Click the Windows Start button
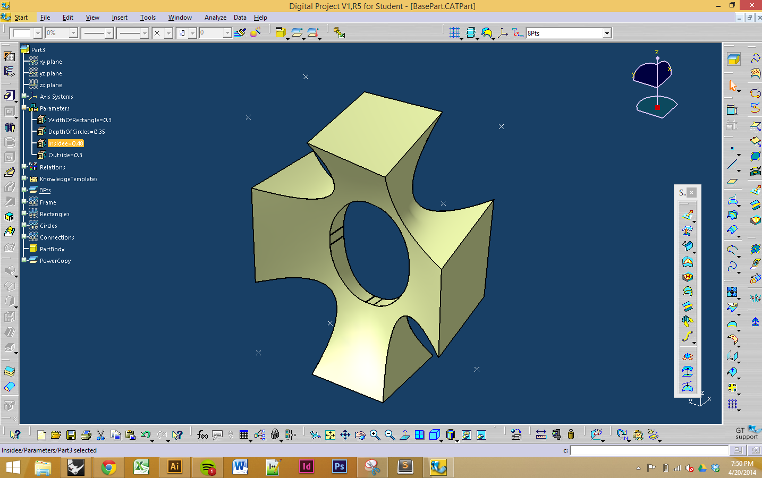Viewport: 762px width, 478px height. pyautogui.click(x=13, y=467)
